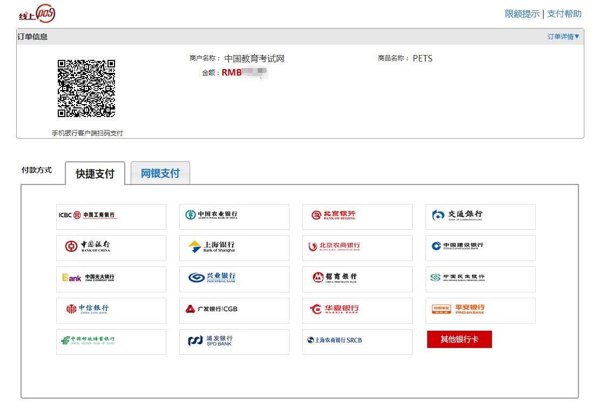Choose 平安银行 Ping An Bank
This screenshot has width=593, height=410.
480,311
